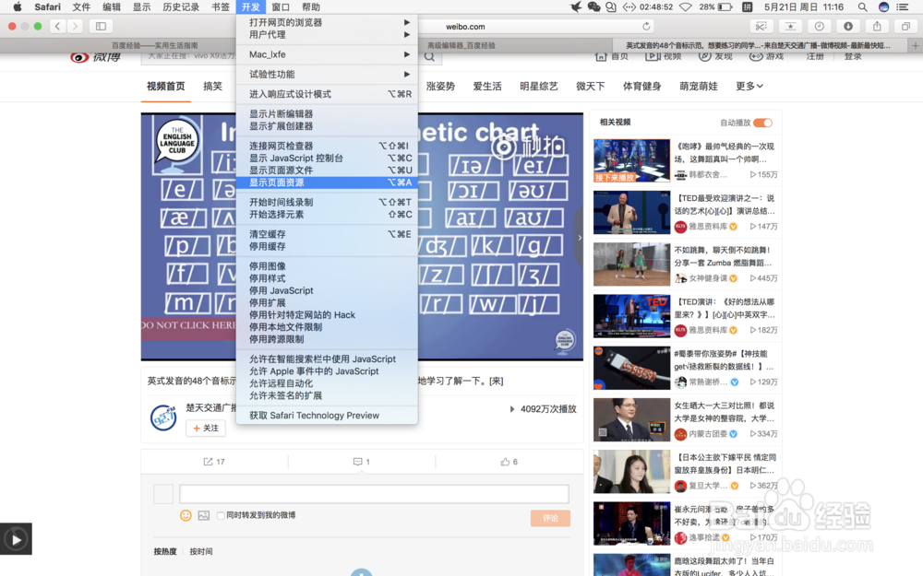The image size is (923, 576).
Task: Click the WeChat menu bar icon
Action: (x=593, y=7)
